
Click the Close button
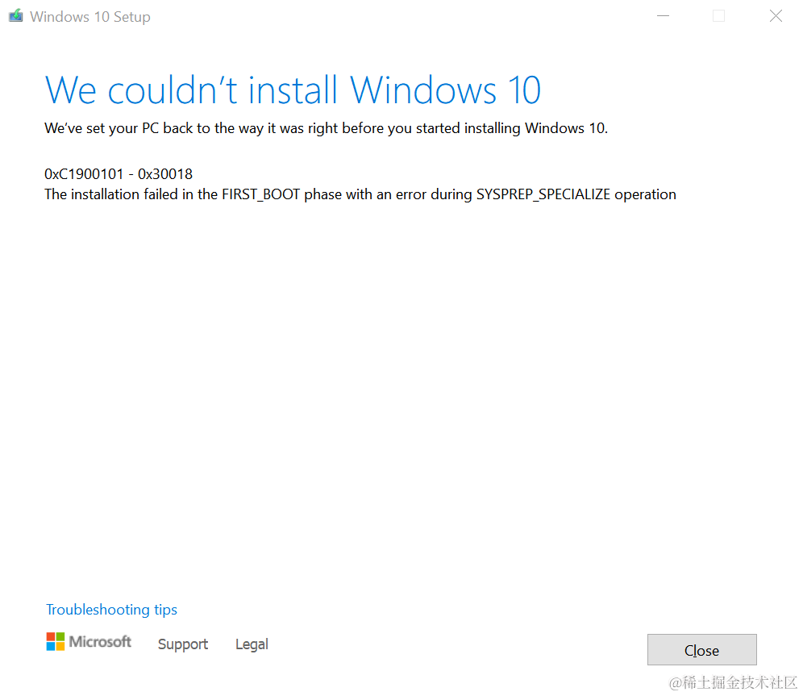(x=701, y=649)
